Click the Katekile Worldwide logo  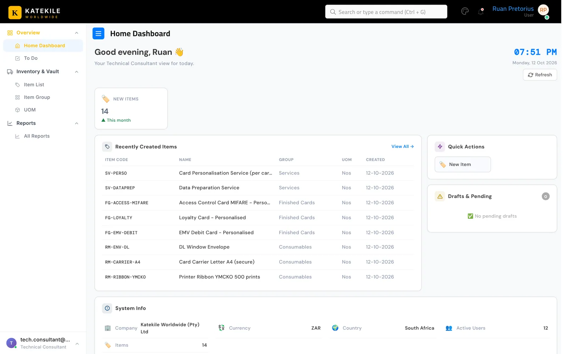pos(34,12)
